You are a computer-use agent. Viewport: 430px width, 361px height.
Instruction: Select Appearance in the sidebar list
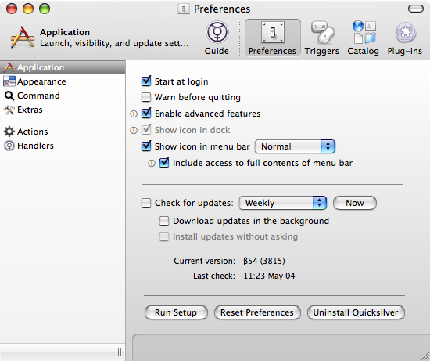[63, 81]
